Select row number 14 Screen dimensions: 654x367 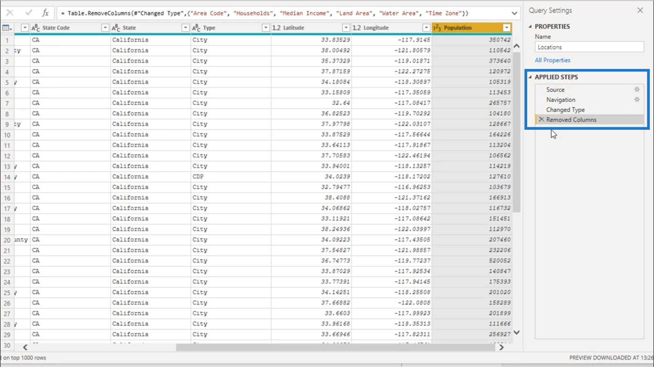tap(7, 177)
